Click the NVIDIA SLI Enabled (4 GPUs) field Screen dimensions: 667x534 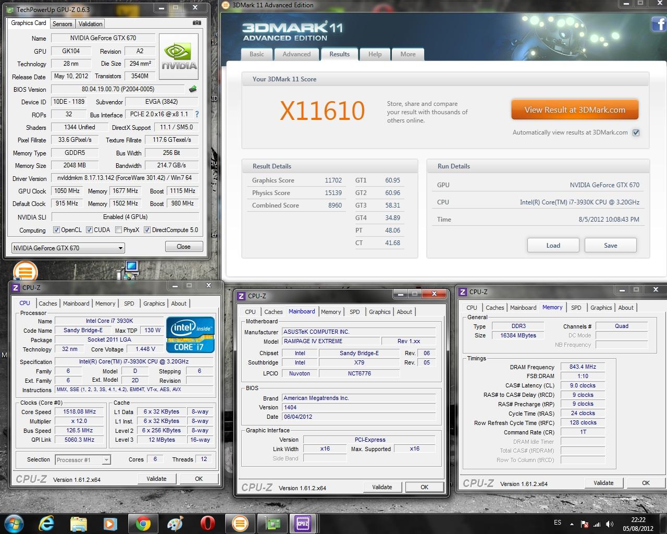tap(125, 217)
